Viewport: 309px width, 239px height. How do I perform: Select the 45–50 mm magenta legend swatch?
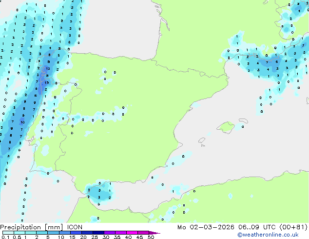(143, 233)
